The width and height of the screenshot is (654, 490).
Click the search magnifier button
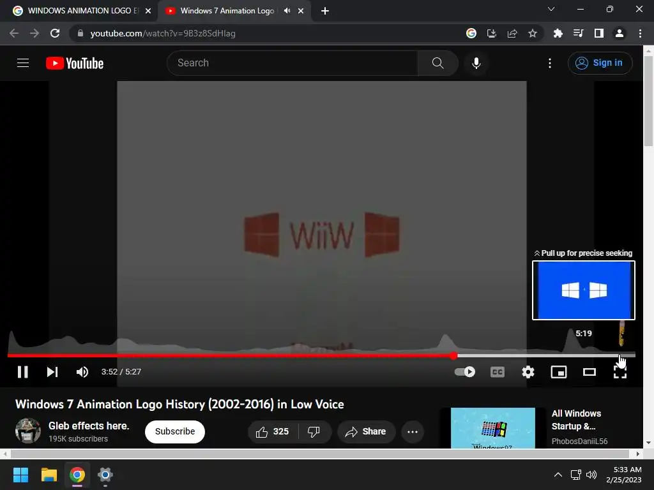coord(437,63)
